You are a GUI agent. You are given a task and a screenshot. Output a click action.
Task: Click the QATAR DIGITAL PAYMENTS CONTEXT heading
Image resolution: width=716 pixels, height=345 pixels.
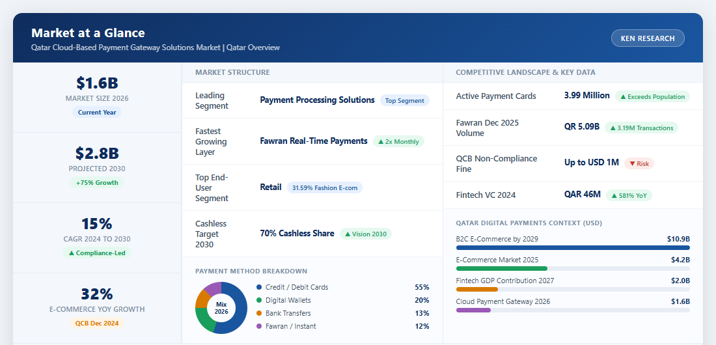(529, 223)
